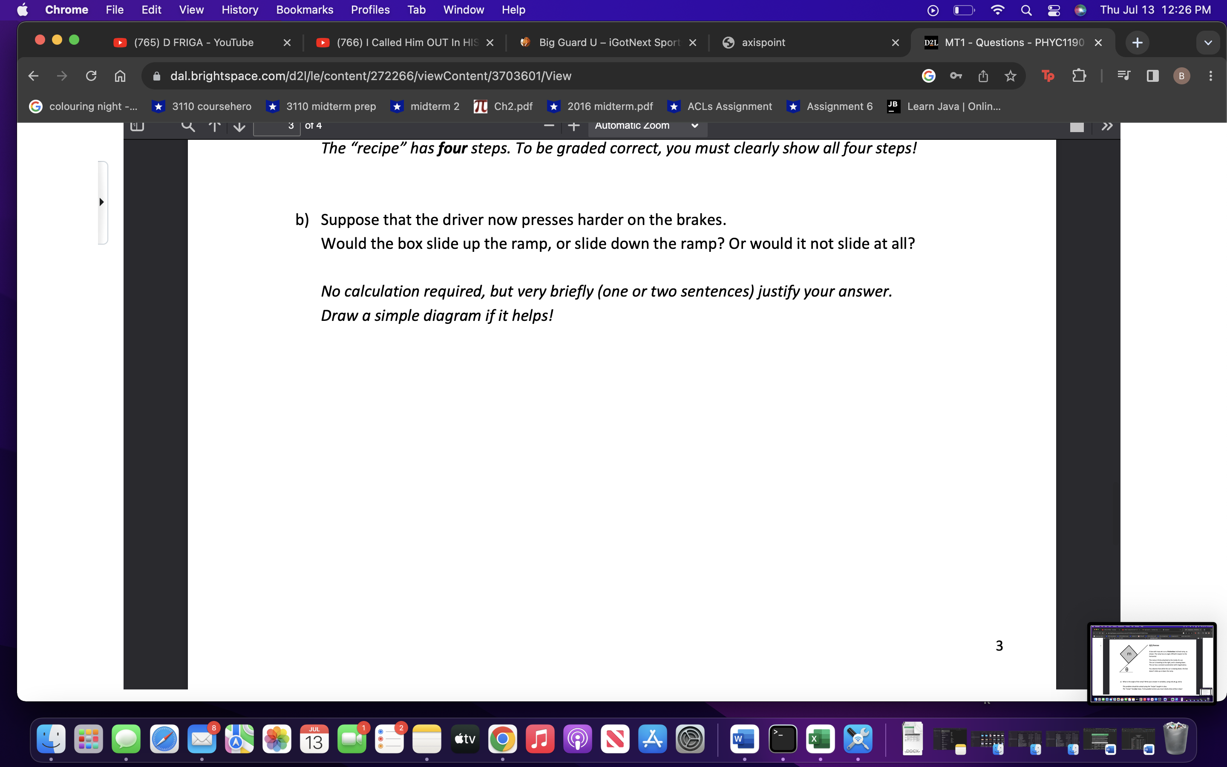The image size is (1227, 767).
Task: Go to the previous PDF page
Action: point(215,126)
